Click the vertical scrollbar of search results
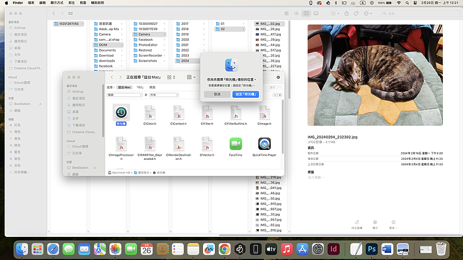The height and width of the screenshot is (260, 463). (283, 127)
